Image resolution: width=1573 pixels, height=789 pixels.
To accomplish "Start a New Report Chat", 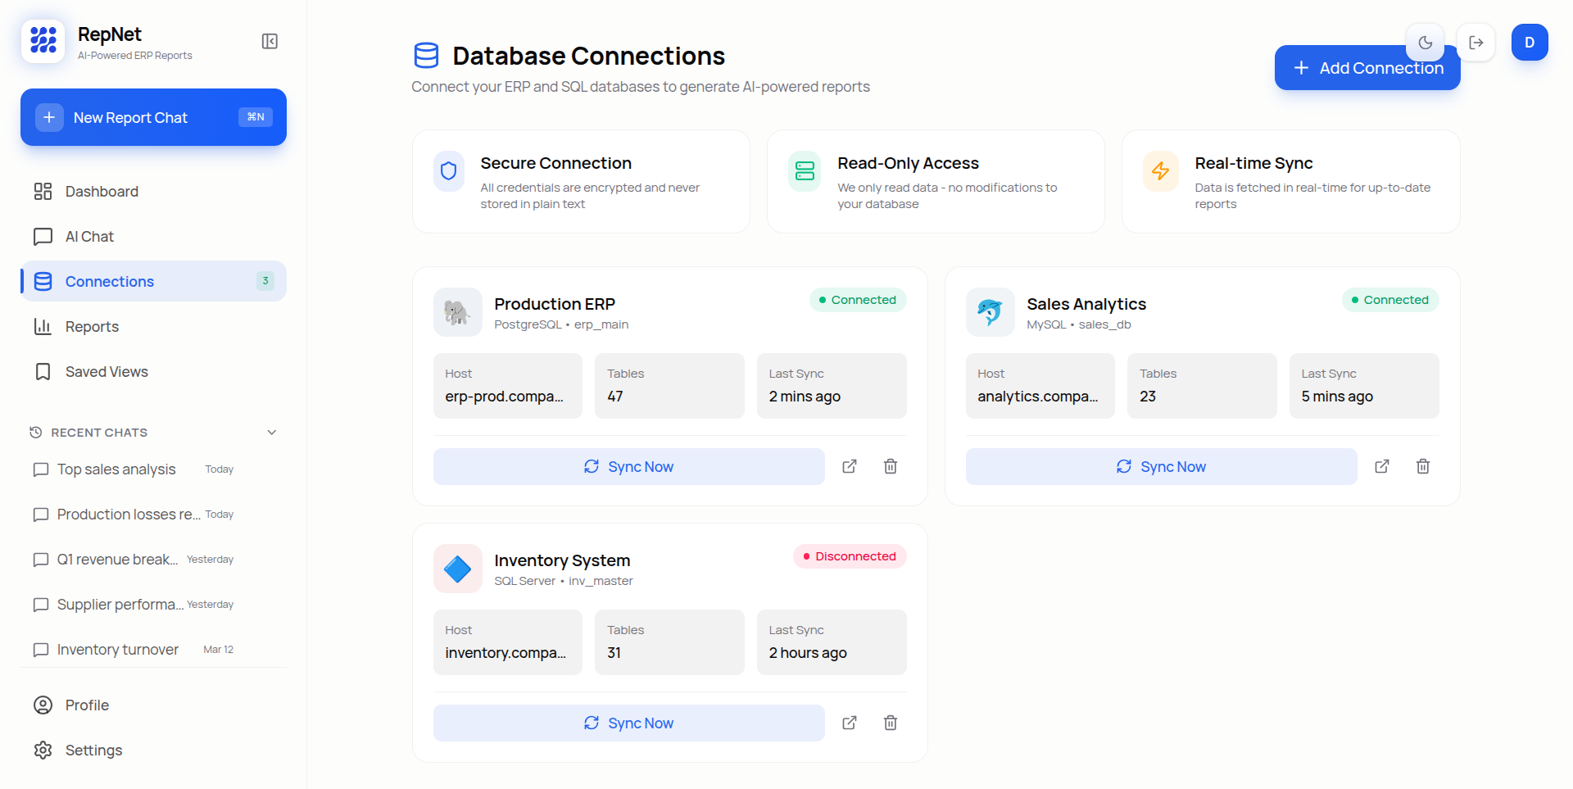I will coord(153,117).
